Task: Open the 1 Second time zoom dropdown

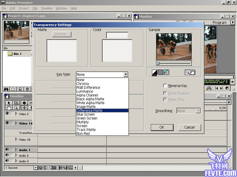Action: (x=36, y=168)
